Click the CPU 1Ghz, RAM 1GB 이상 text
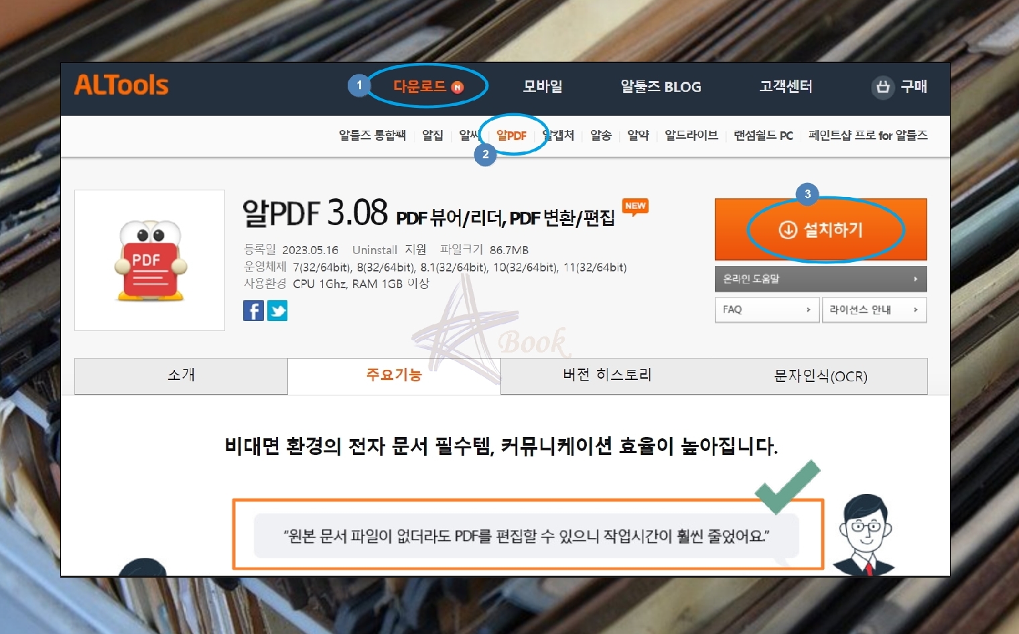The height and width of the screenshot is (634, 1019). coord(361,283)
